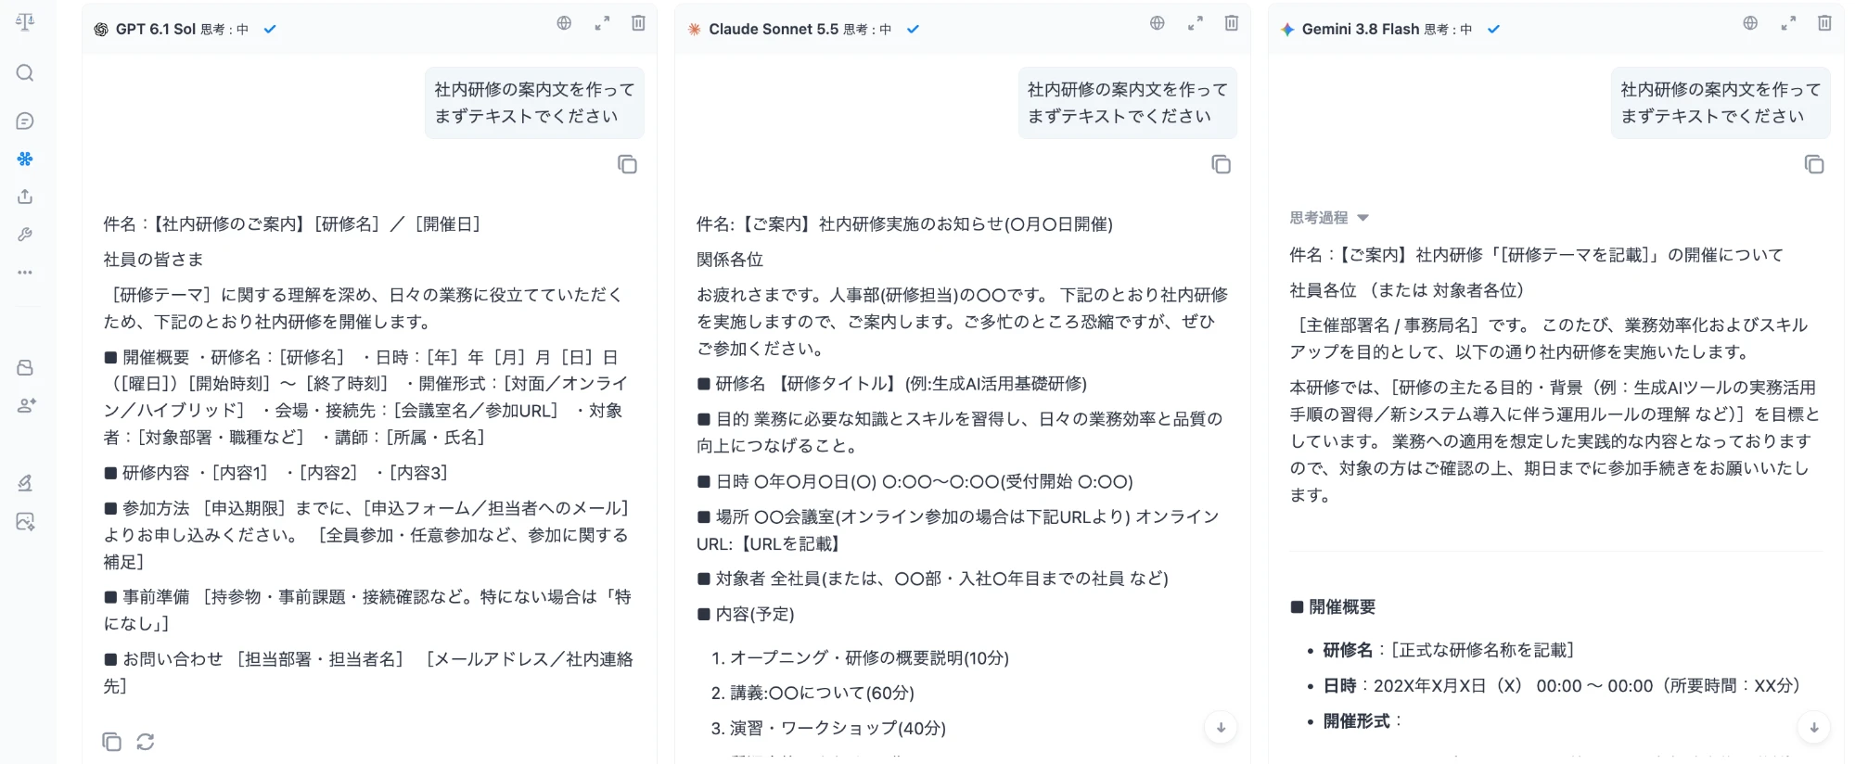Delete the Gemini 3.8 Flash panel
This screenshot has width=1855, height=764.
tap(1824, 23)
